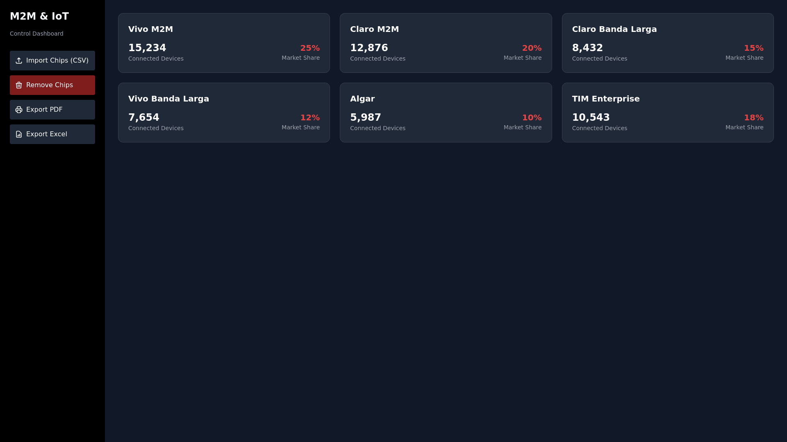
Task: Click the trash can icon in sidebar
Action: (19, 85)
